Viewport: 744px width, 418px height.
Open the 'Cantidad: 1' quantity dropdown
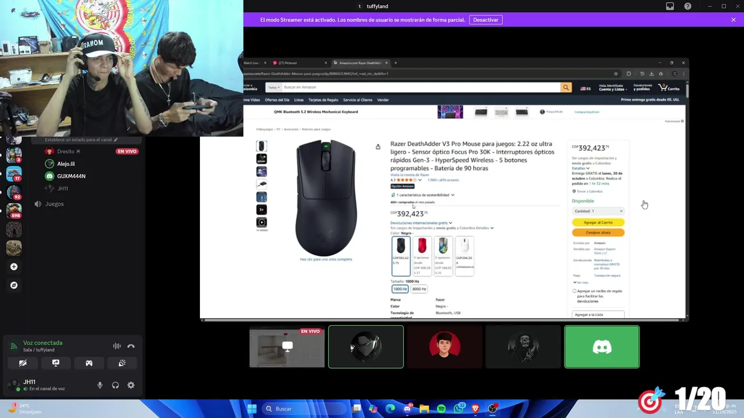598,211
